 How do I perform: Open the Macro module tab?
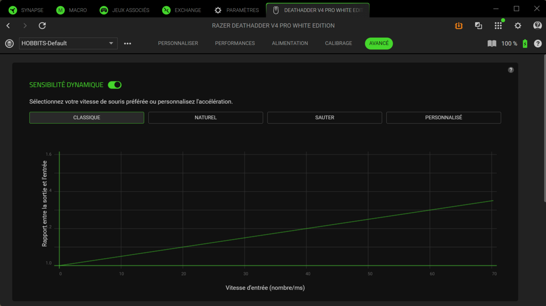point(72,10)
